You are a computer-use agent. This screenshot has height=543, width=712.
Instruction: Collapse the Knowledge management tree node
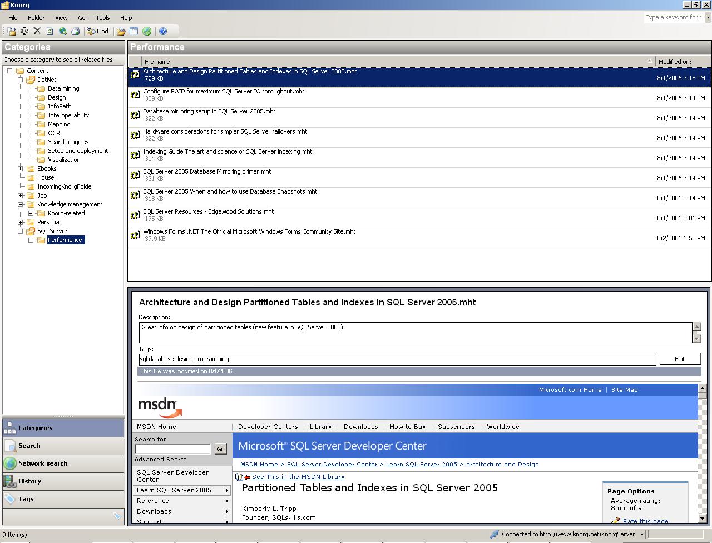pyautogui.click(x=20, y=204)
